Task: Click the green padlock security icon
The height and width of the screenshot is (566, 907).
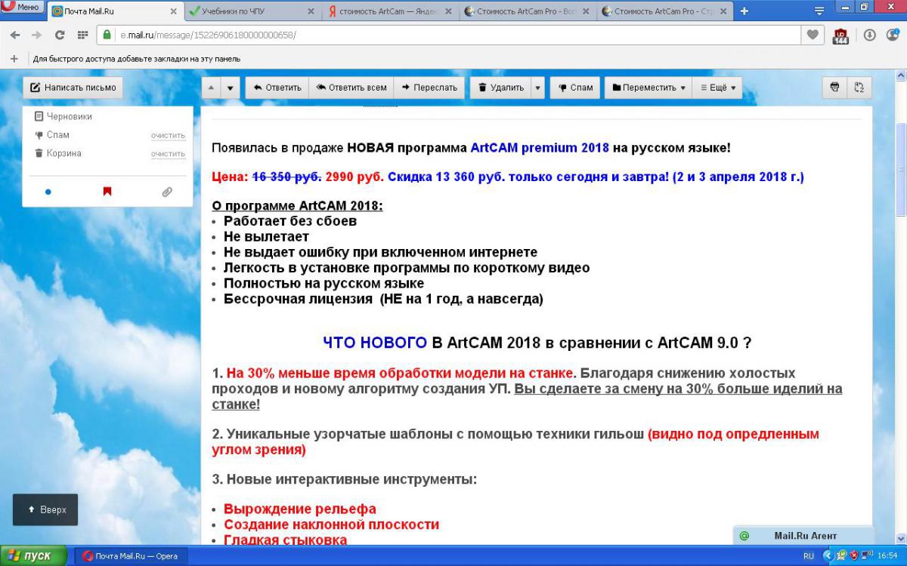Action: tap(107, 35)
